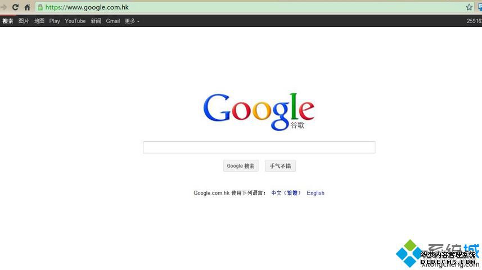Open the 搜索 tab in Google bar
The height and width of the screenshot is (270, 482).
click(x=8, y=21)
